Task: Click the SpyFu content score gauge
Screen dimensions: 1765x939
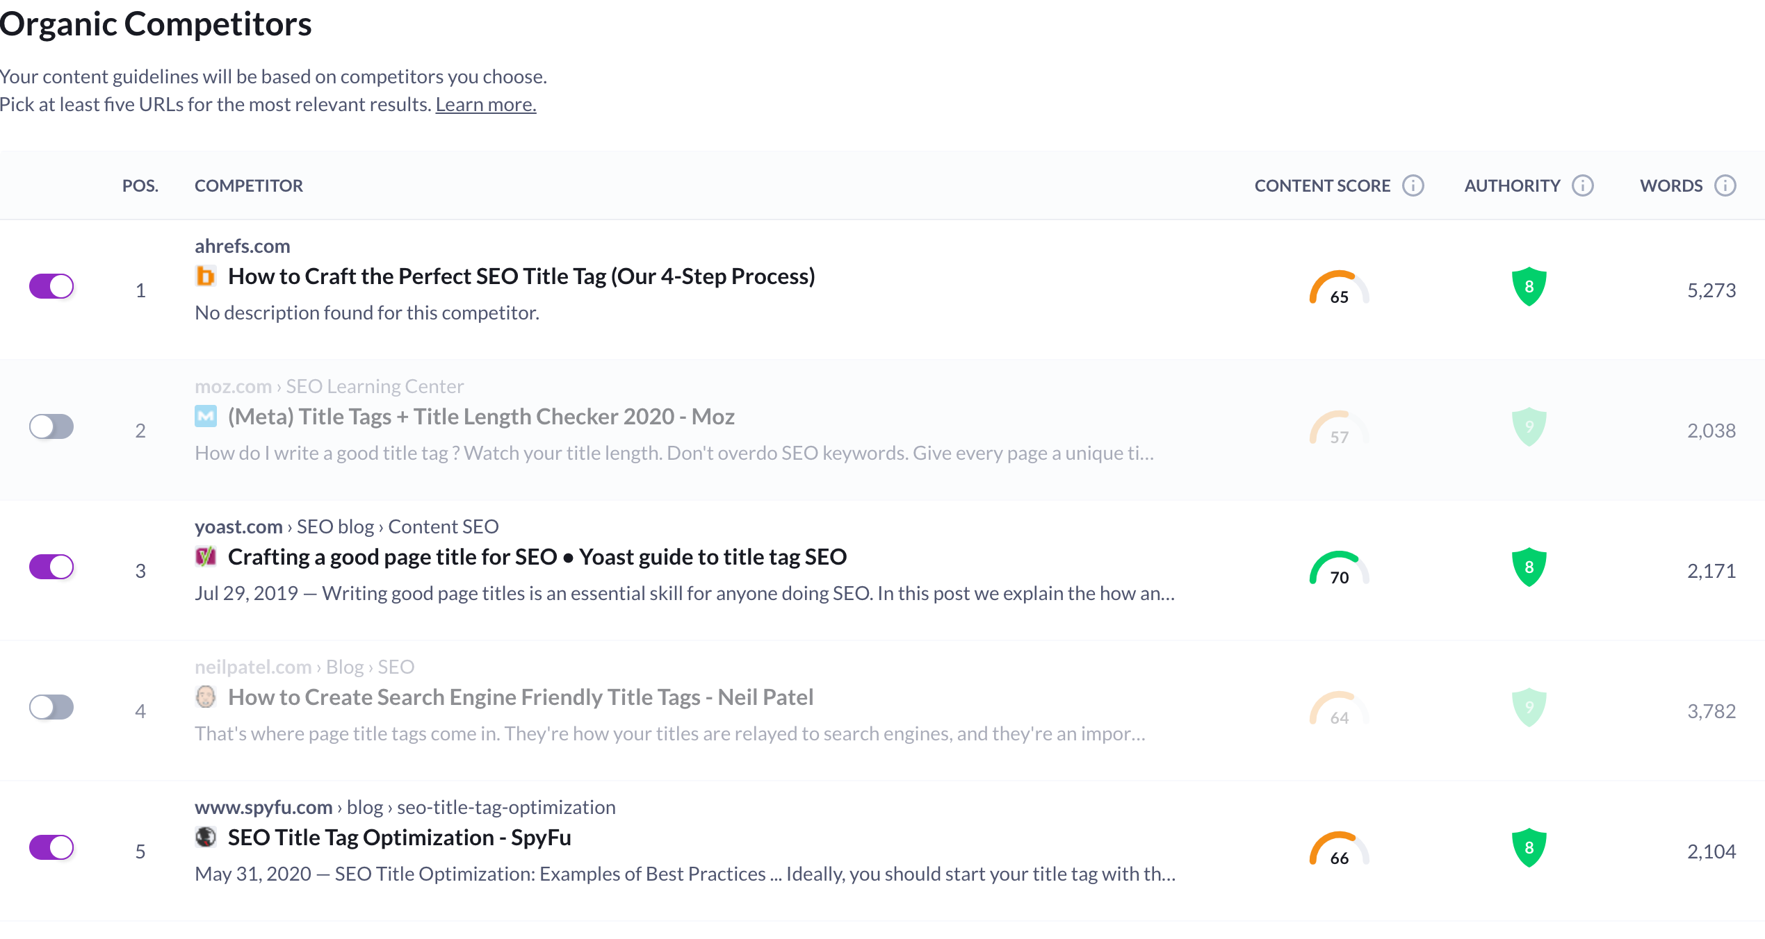Action: pyautogui.click(x=1338, y=848)
